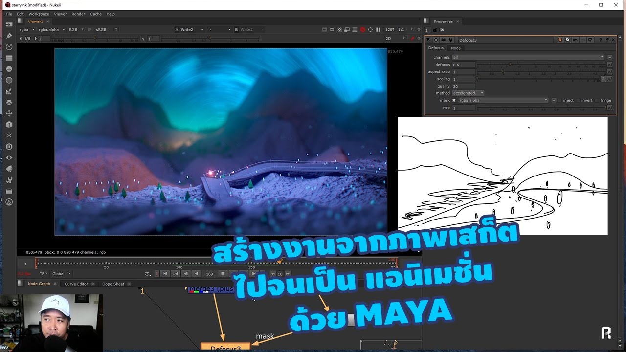Toggle the mask enable X checkbox
This screenshot has width=626, height=352.
(x=454, y=100)
